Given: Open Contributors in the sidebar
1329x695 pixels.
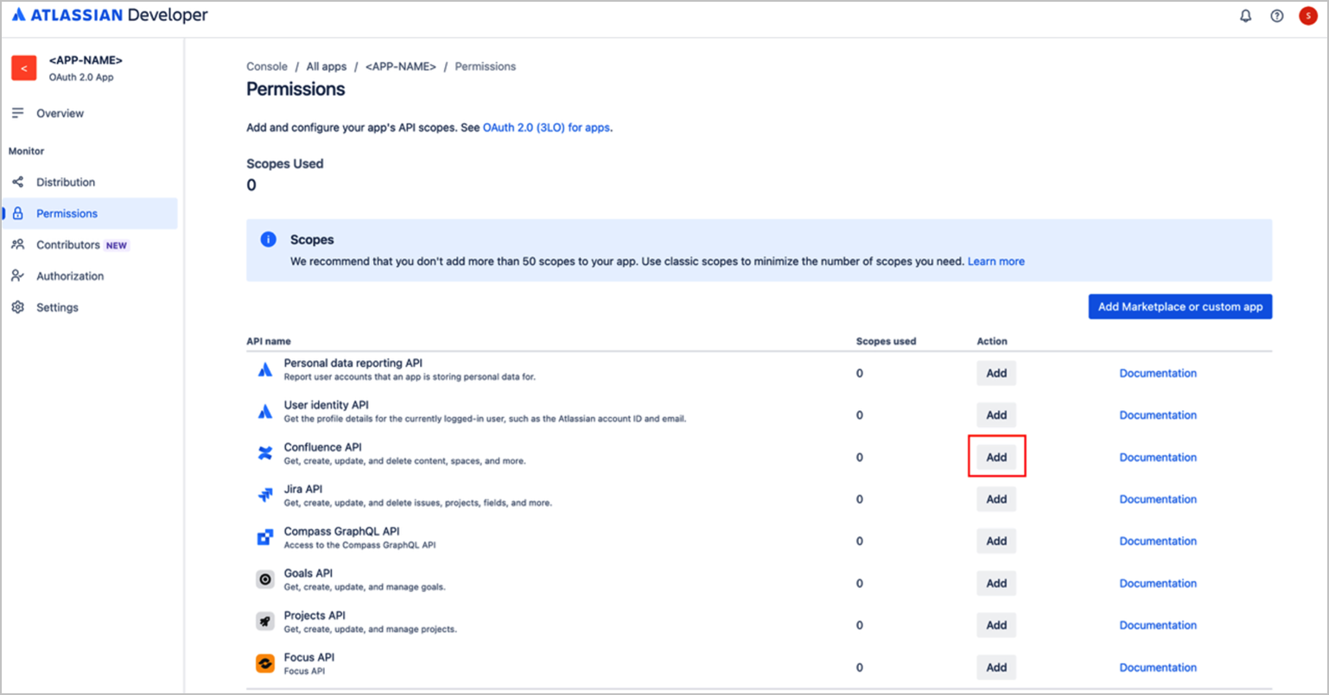Looking at the screenshot, I should (x=90, y=245).
